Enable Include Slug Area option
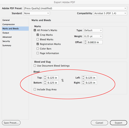Screen dimensions: 129x128 tap(35, 89)
